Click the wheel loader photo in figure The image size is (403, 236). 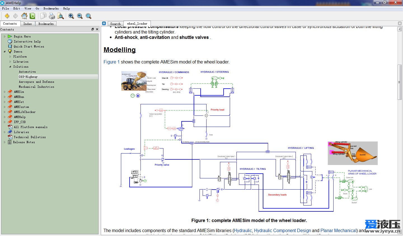[134, 81]
